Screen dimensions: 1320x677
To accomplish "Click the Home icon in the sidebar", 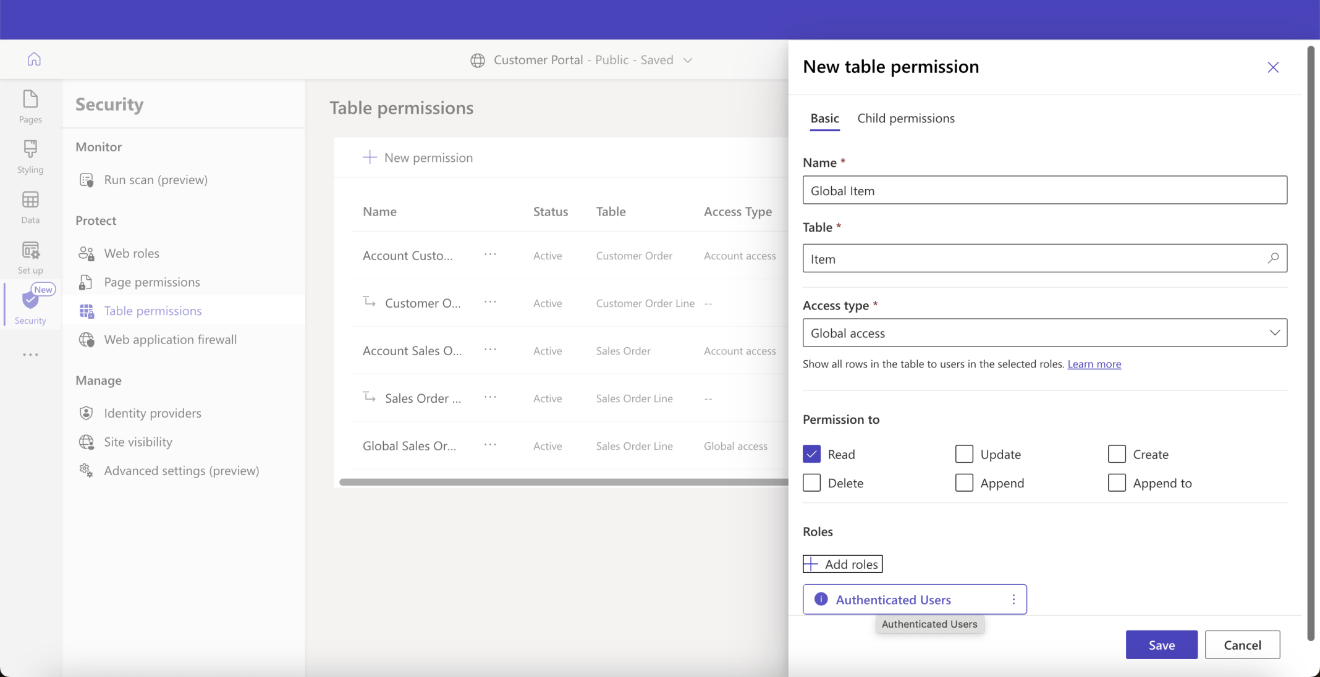I will (x=34, y=59).
